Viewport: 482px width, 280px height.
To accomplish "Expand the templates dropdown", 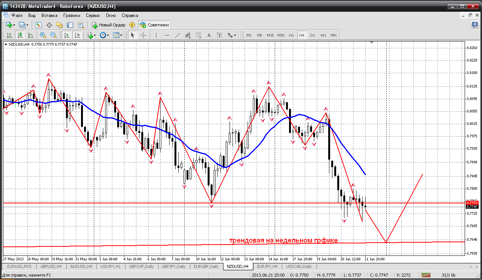I will tap(121, 35).
